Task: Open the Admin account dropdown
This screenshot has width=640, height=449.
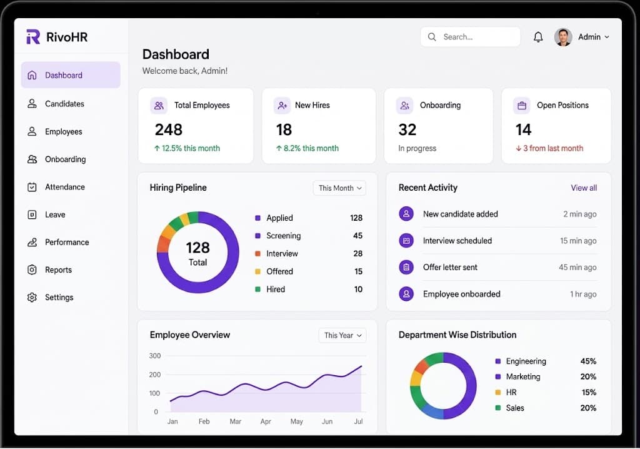Action: [x=594, y=37]
